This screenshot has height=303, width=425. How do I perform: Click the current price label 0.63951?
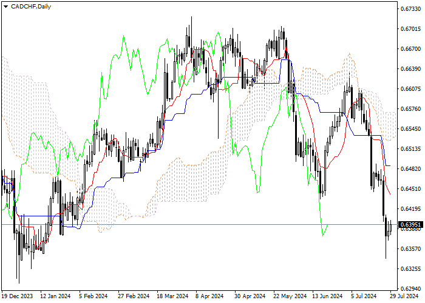pos(411,225)
